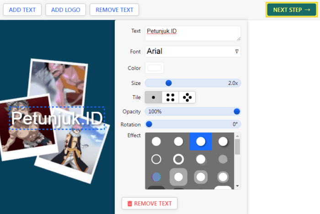Screen dimensions: 320x214
Task: Choose the blue glitch circle effect
Action: 156,177
